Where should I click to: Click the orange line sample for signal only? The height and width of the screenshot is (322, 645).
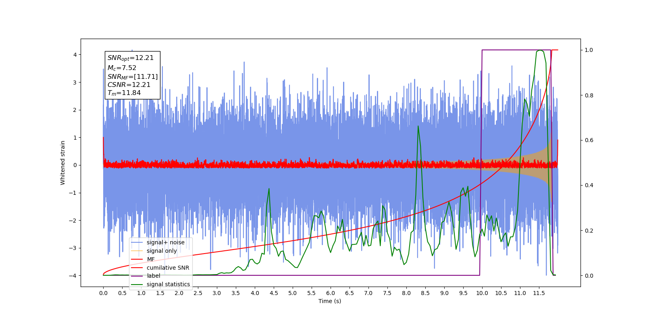tap(137, 251)
